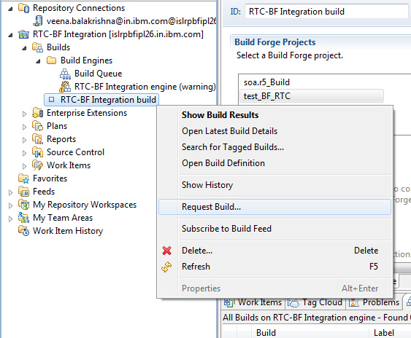411x338 pixels.
Task: Collapse the Build Engines node
Action: coord(38,61)
